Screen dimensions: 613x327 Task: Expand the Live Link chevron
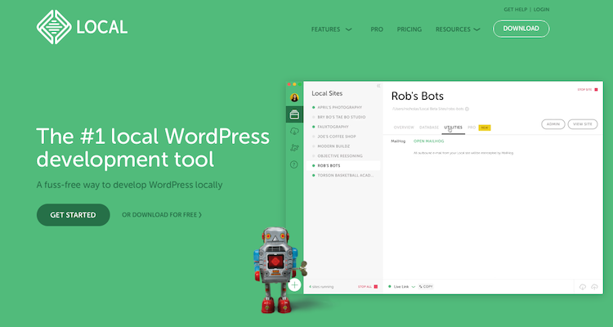(414, 287)
